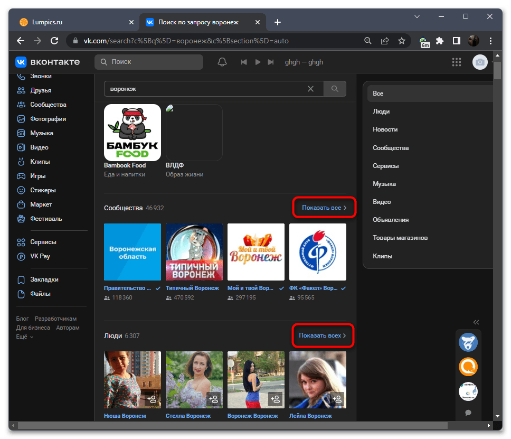The image size is (511, 439).
Task: Open the Разработчикам footer link
Action: [56, 319]
